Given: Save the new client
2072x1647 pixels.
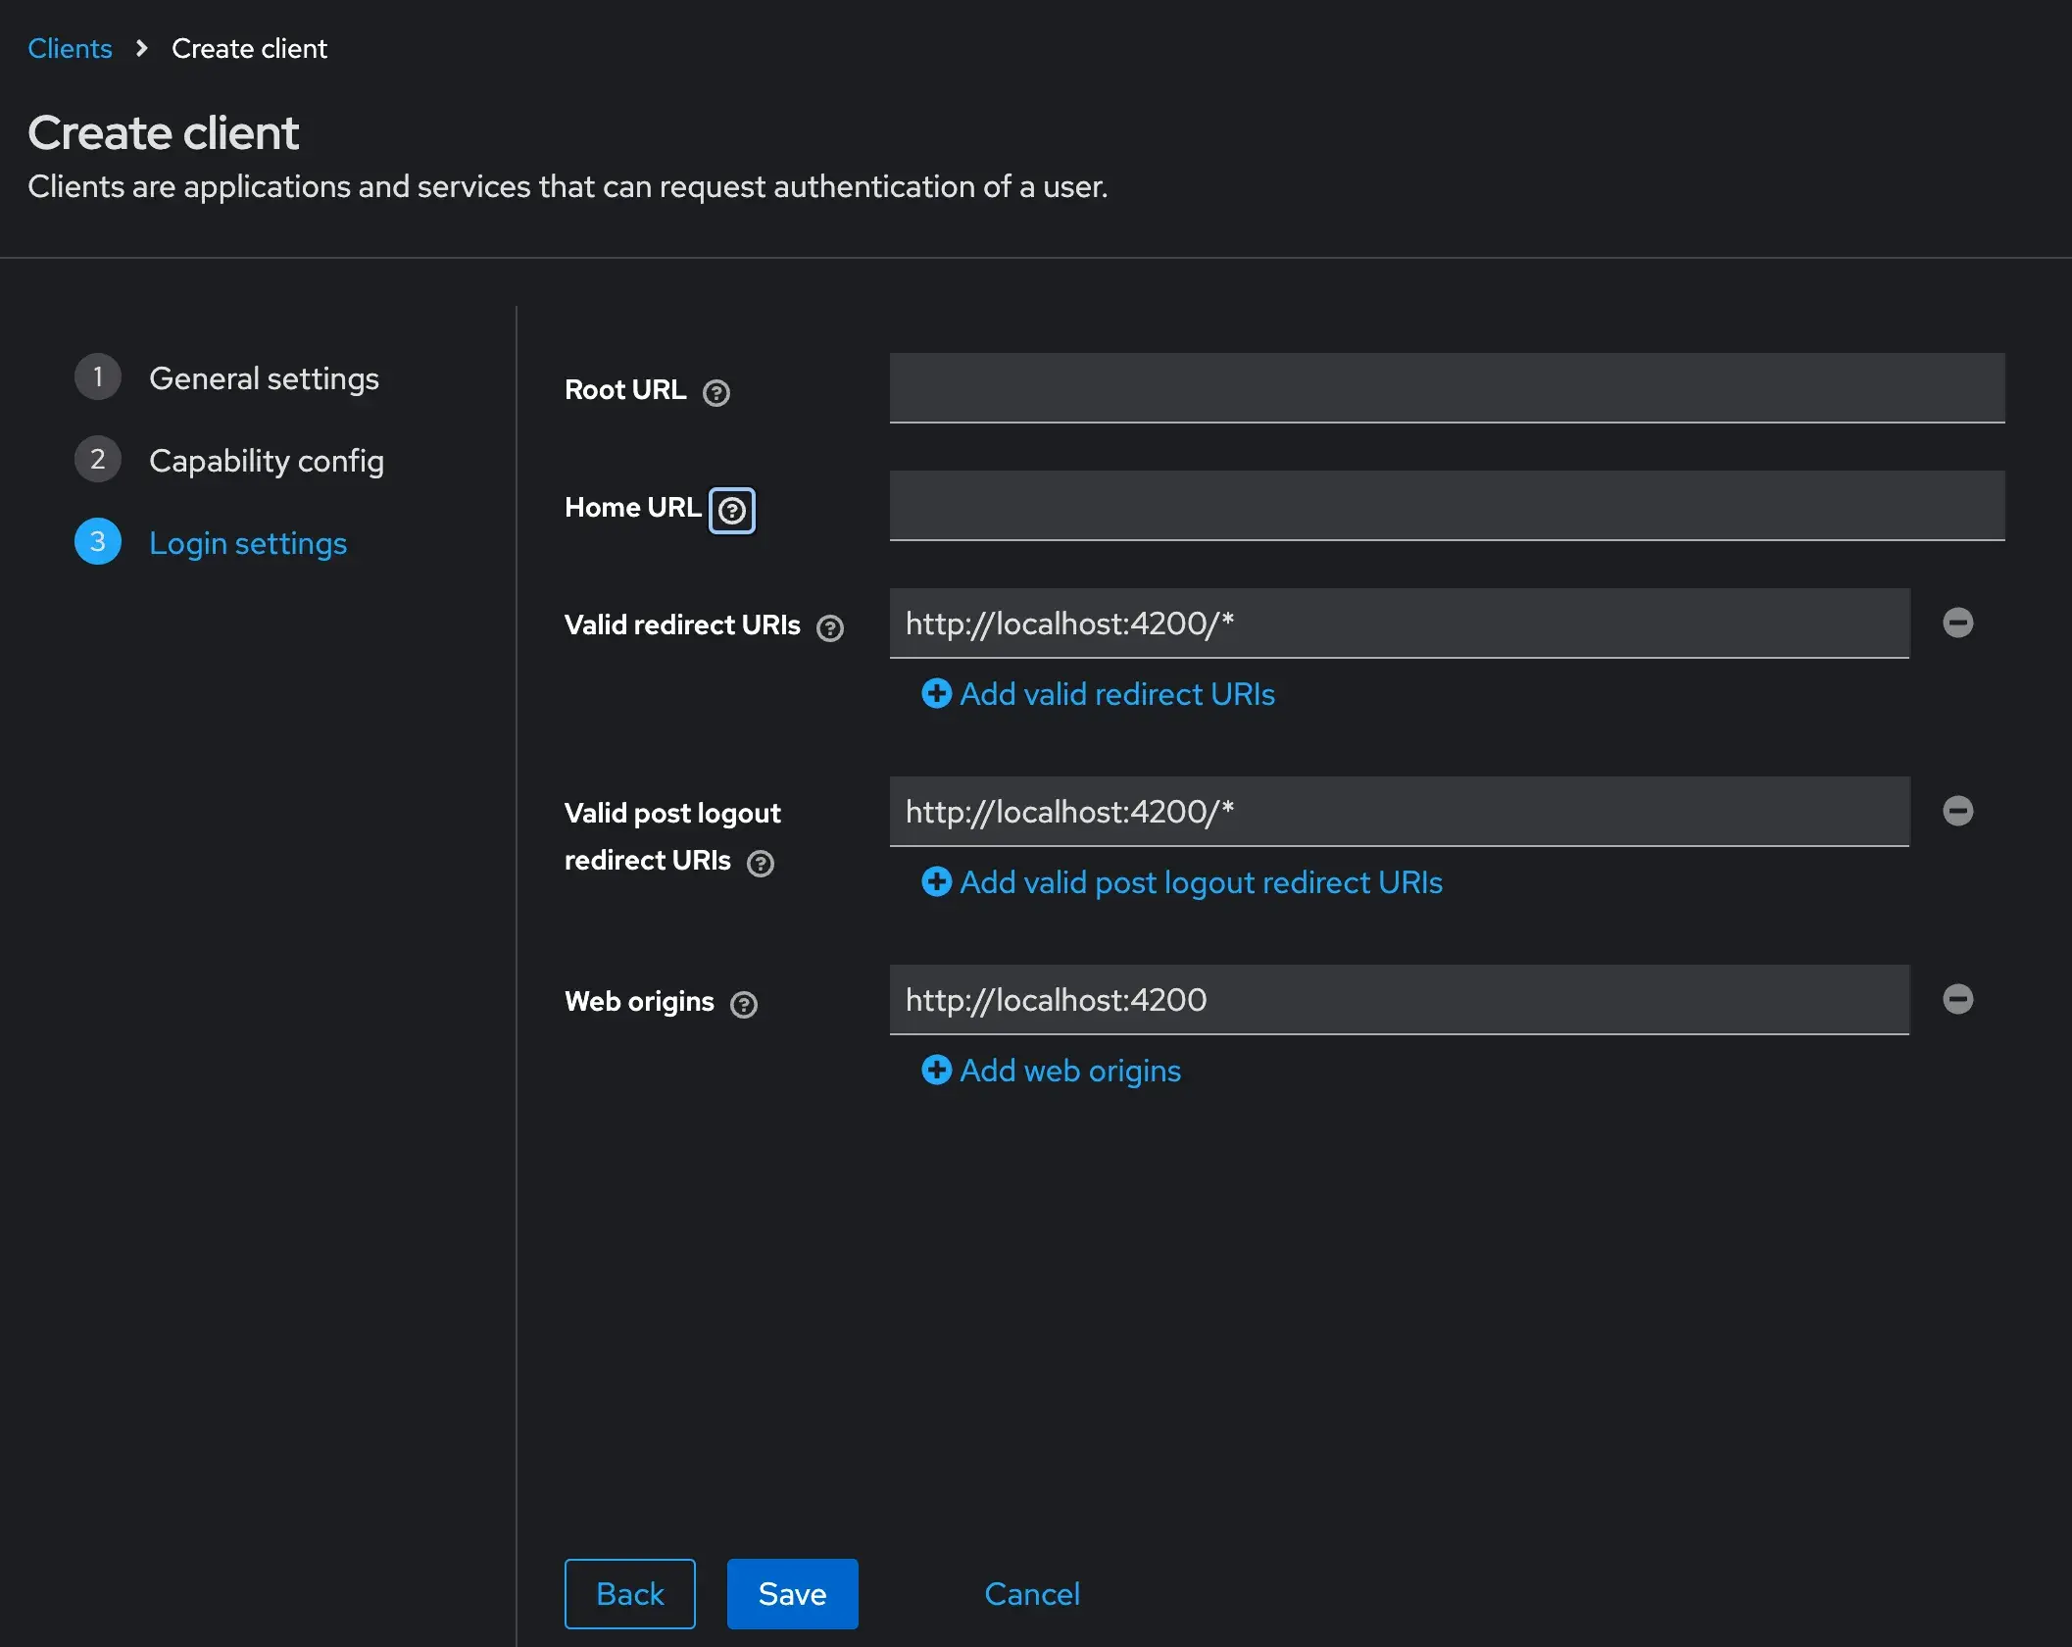Looking at the screenshot, I should [x=791, y=1593].
